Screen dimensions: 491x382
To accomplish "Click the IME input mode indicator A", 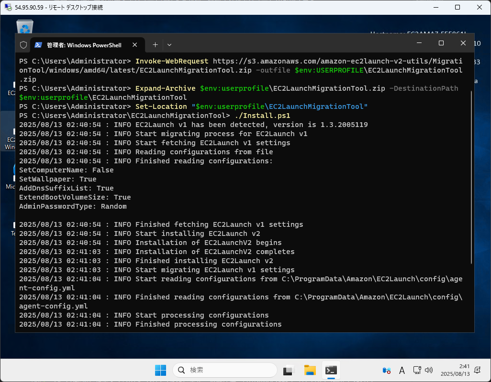I will tap(402, 370).
